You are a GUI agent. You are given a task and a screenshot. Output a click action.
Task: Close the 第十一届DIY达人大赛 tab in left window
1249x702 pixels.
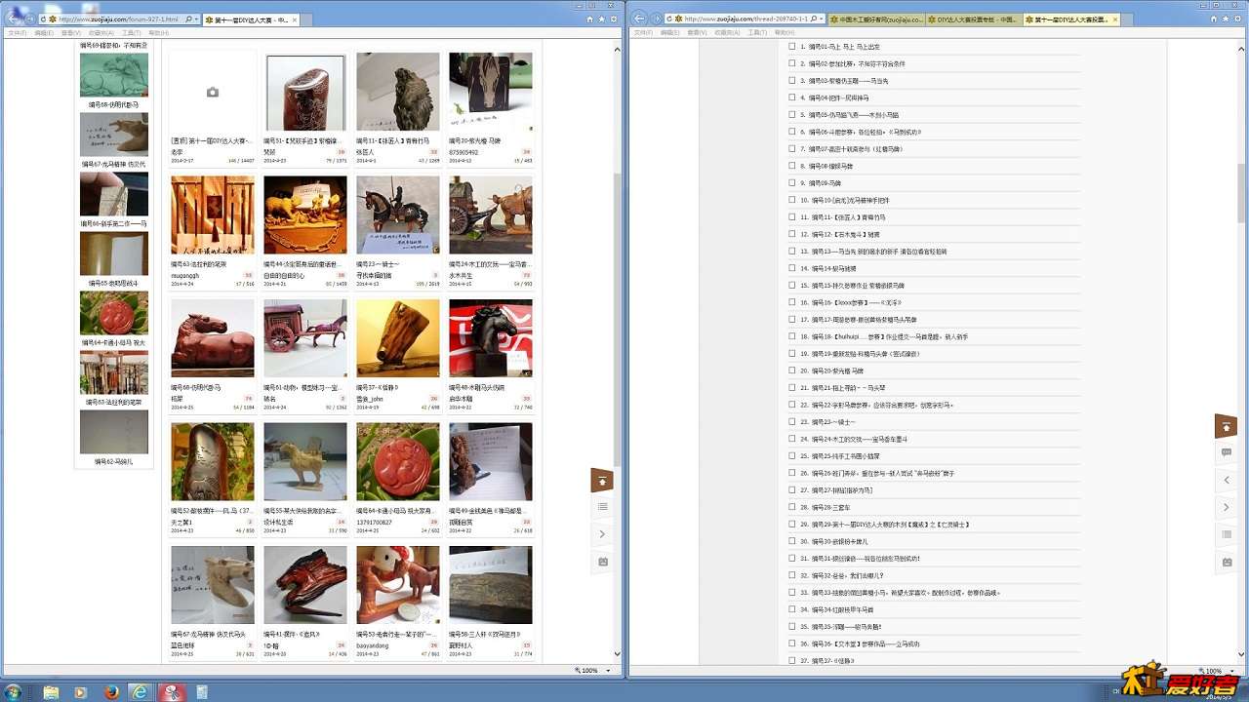(x=294, y=19)
